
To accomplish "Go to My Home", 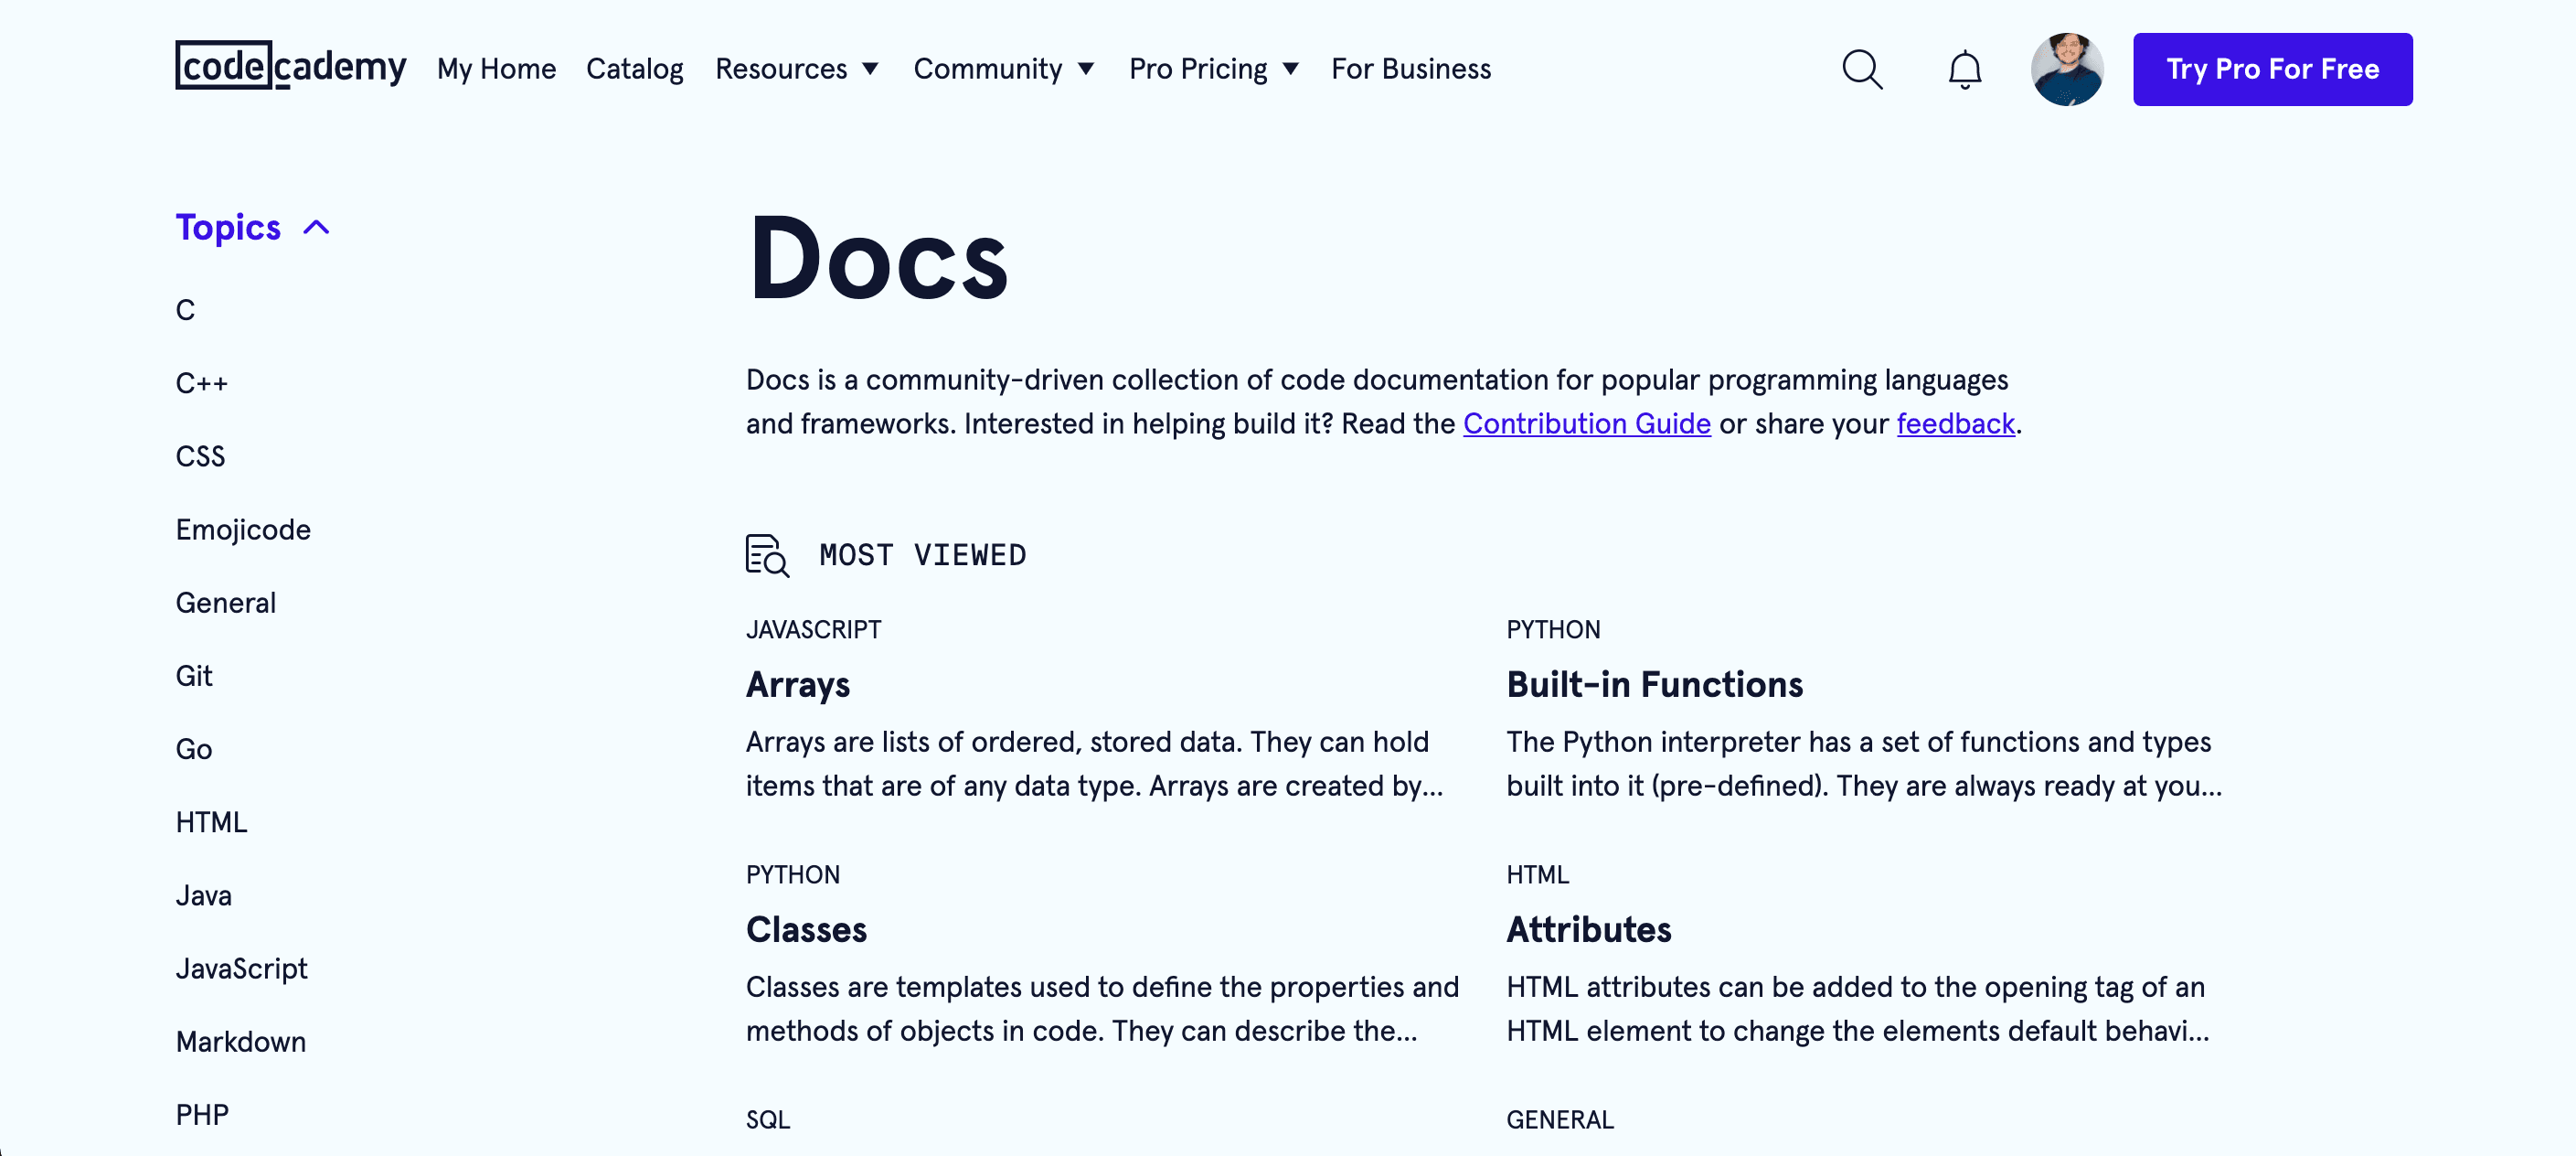I will [497, 70].
